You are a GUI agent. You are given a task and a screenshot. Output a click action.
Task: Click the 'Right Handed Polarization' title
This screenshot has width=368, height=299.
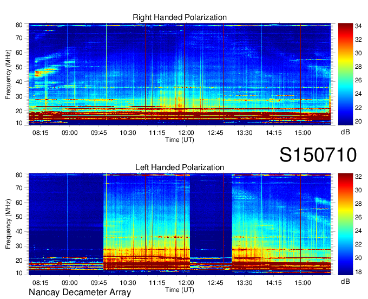180,17
